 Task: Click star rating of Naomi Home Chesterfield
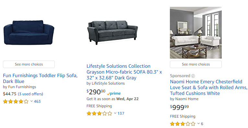(x=183, y=123)
